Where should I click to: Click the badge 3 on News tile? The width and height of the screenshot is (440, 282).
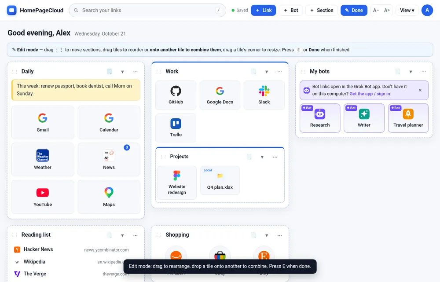(x=127, y=147)
